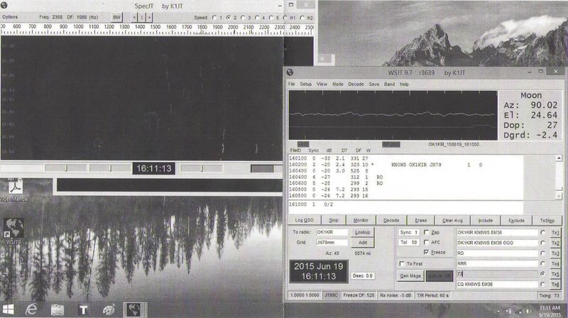Click the Lookup button
The height and width of the screenshot is (318, 568).
click(x=362, y=232)
